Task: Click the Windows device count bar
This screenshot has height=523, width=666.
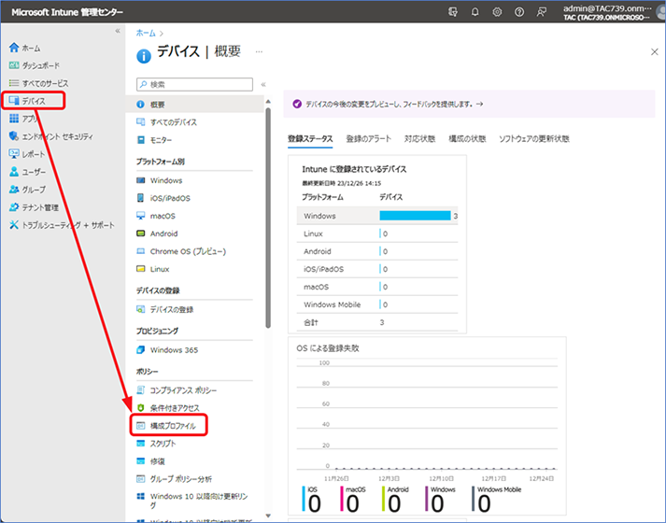Action: coord(415,216)
